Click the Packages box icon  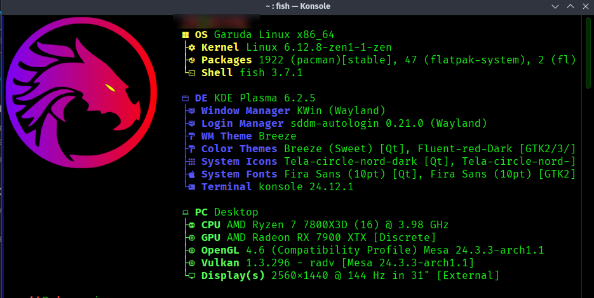coord(192,60)
